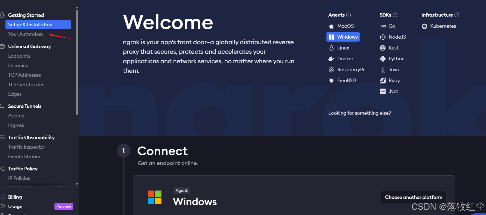Select FreeBSD agent link

[347, 80]
